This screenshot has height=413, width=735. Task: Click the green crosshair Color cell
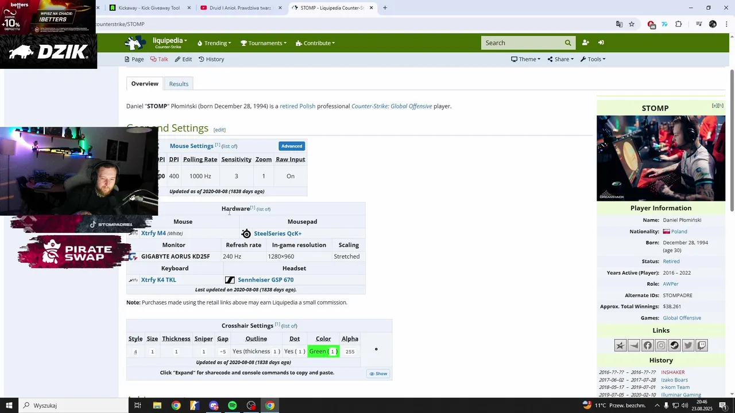click(323, 352)
